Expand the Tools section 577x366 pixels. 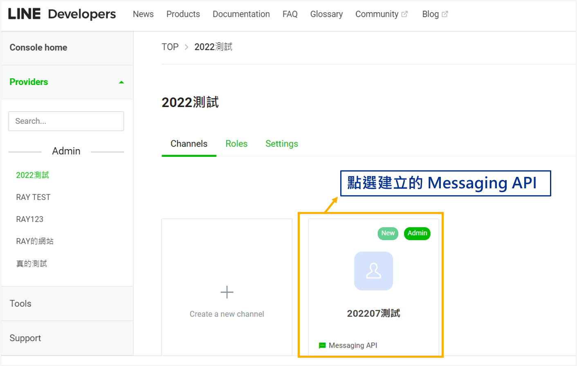pos(20,304)
